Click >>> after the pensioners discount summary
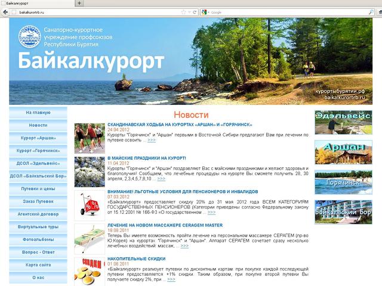 [211, 212]
